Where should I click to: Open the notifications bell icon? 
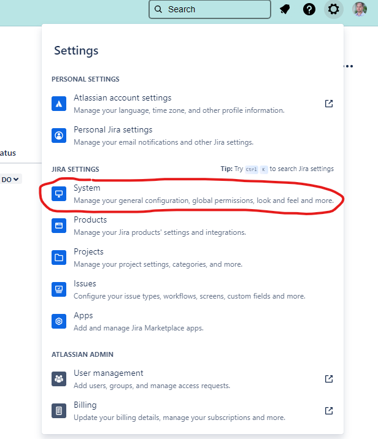click(285, 9)
